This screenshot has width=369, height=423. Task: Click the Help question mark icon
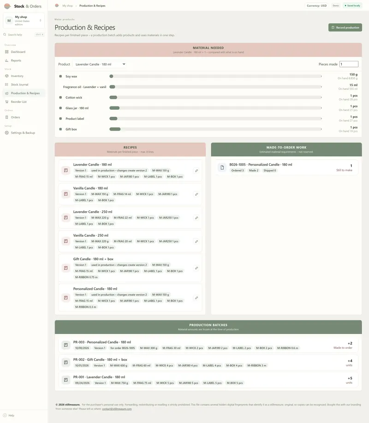[5, 415]
